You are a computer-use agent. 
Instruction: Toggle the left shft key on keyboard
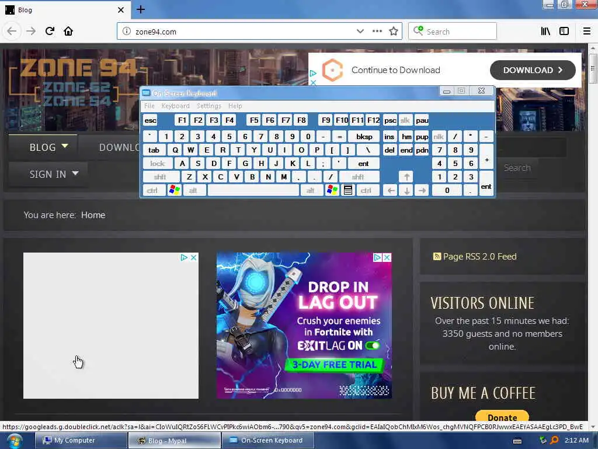point(160,177)
